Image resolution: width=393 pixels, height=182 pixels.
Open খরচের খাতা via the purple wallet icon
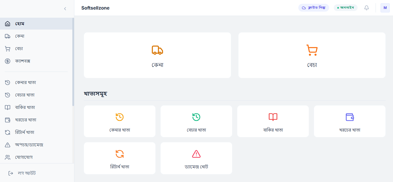pos(349,117)
